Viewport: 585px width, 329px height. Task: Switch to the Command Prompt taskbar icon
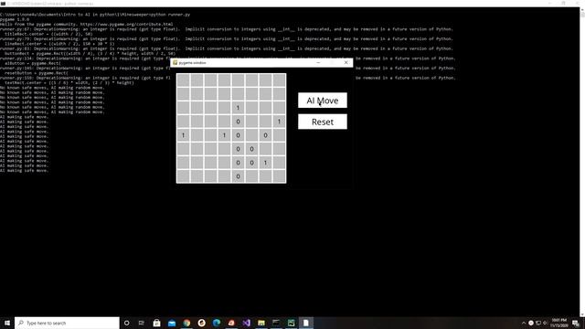click(x=276, y=323)
